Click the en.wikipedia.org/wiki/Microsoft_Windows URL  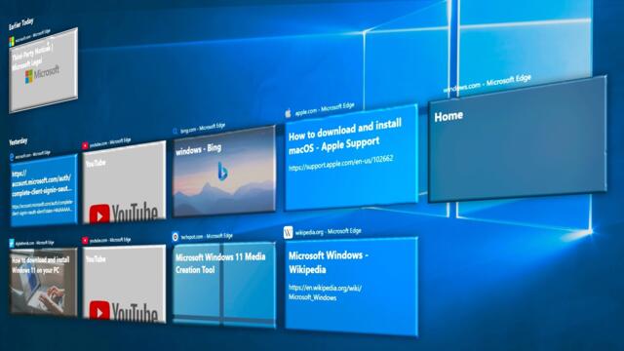pyautogui.click(x=325, y=292)
